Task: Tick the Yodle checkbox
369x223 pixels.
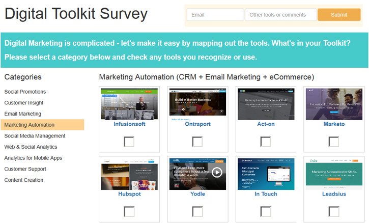Action: coord(197,211)
